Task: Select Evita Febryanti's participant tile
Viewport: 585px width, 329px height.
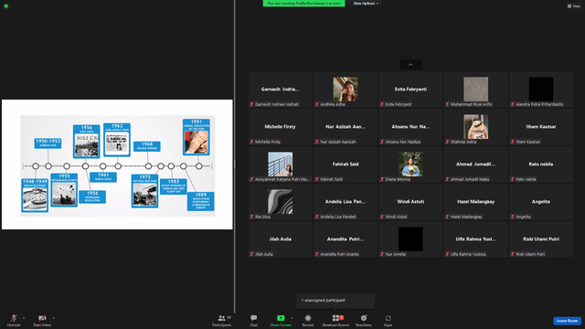Action: 410,90
